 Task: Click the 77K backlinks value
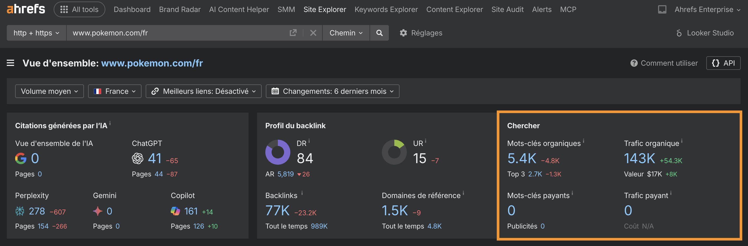pyautogui.click(x=278, y=211)
